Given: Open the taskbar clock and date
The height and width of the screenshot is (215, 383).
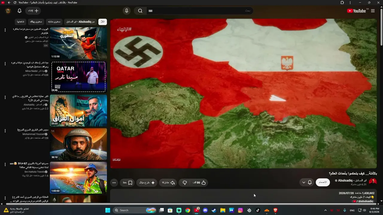Looking at the screenshot, I should pos(375,210).
